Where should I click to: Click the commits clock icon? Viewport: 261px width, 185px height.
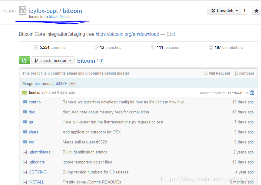36,47
